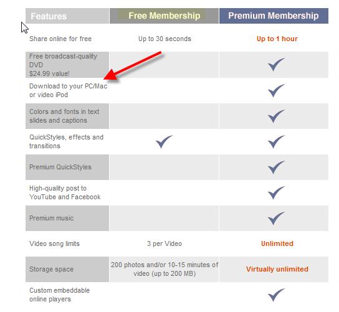Click the Free Membership column header

click(164, 16)
